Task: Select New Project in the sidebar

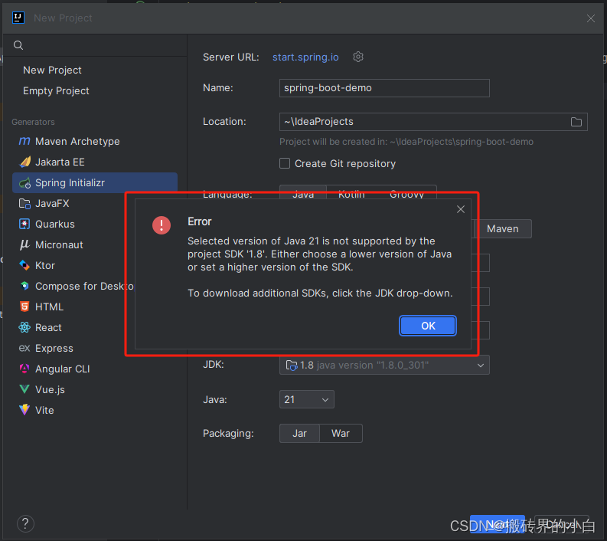Action: pos(52,70)
